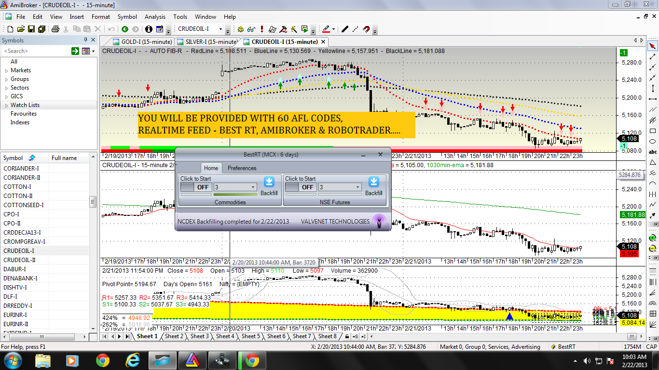
Task: Expand the Watch Lists tree item
Action: pos(7,105)
